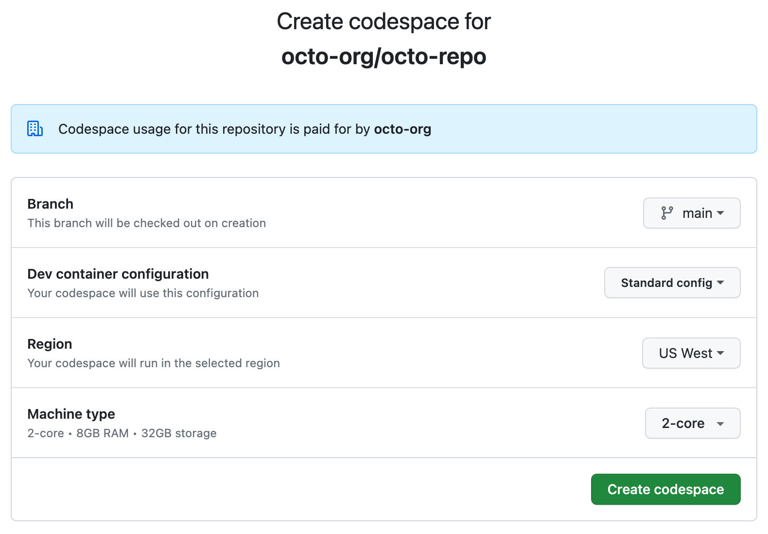
Task: Click the bold octo-org name in banner
Action: [402, 129]
